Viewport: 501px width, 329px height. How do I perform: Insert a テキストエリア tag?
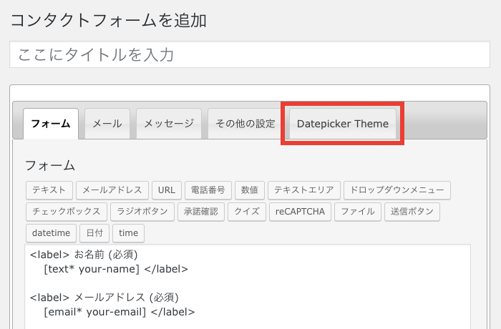304,190
